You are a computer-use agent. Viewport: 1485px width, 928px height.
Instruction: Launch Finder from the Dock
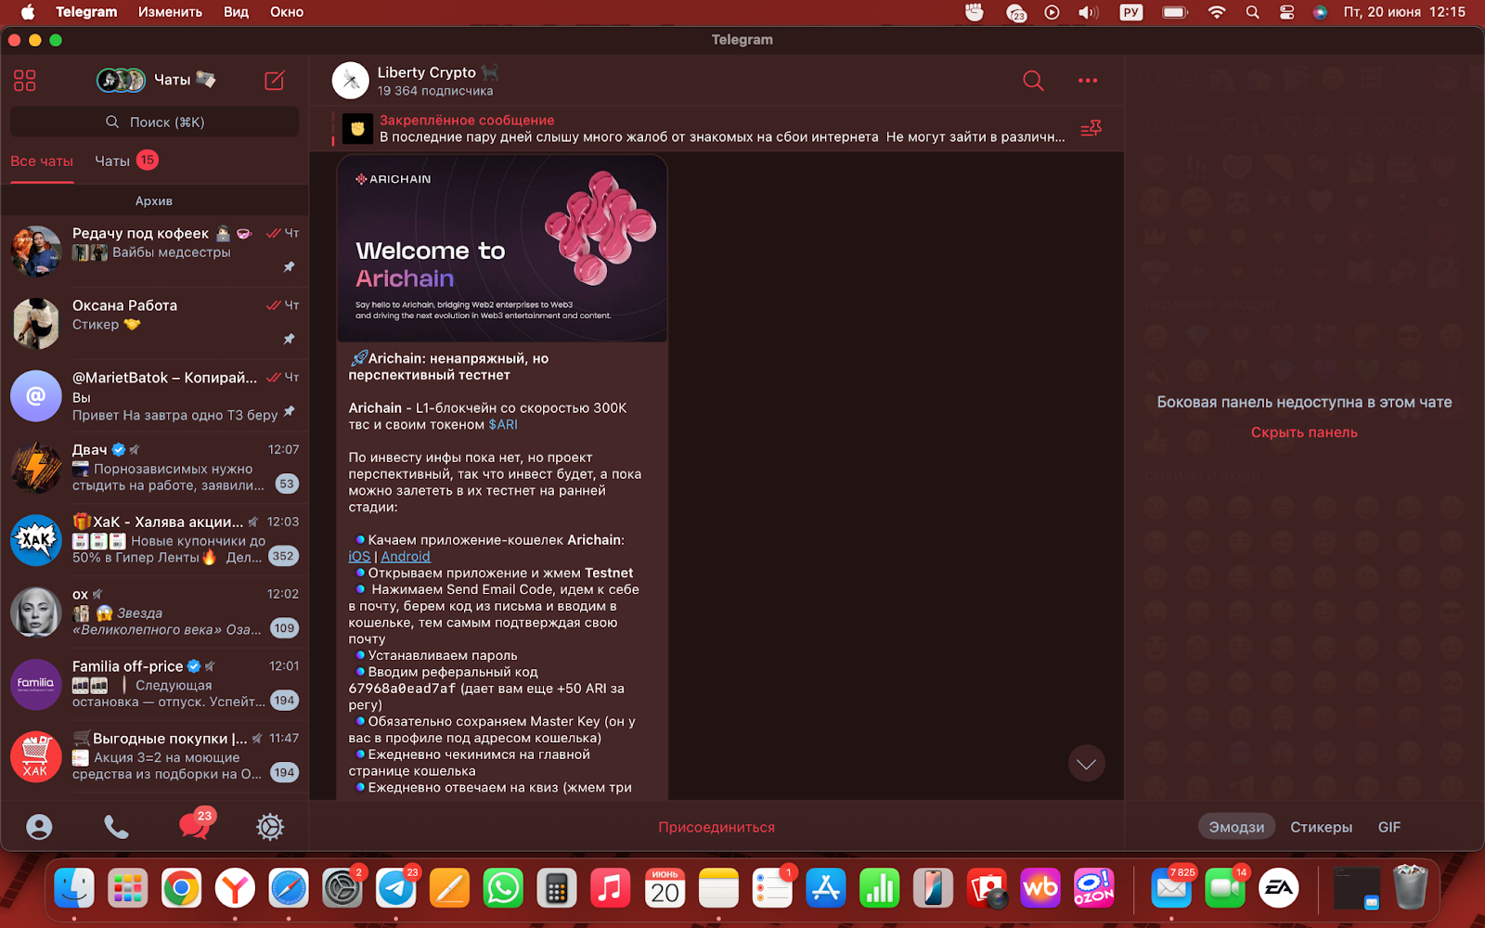[74, 889]
